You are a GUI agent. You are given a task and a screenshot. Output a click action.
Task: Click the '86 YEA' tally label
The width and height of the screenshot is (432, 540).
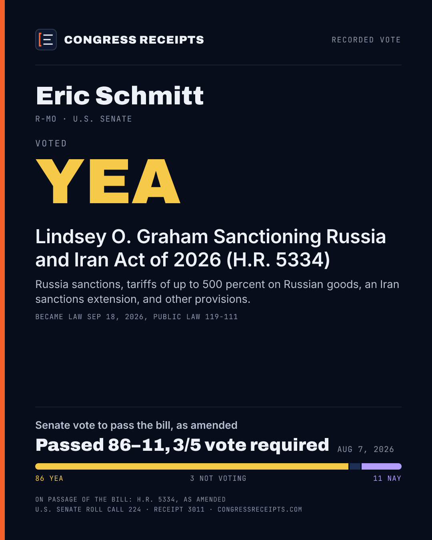49,478
